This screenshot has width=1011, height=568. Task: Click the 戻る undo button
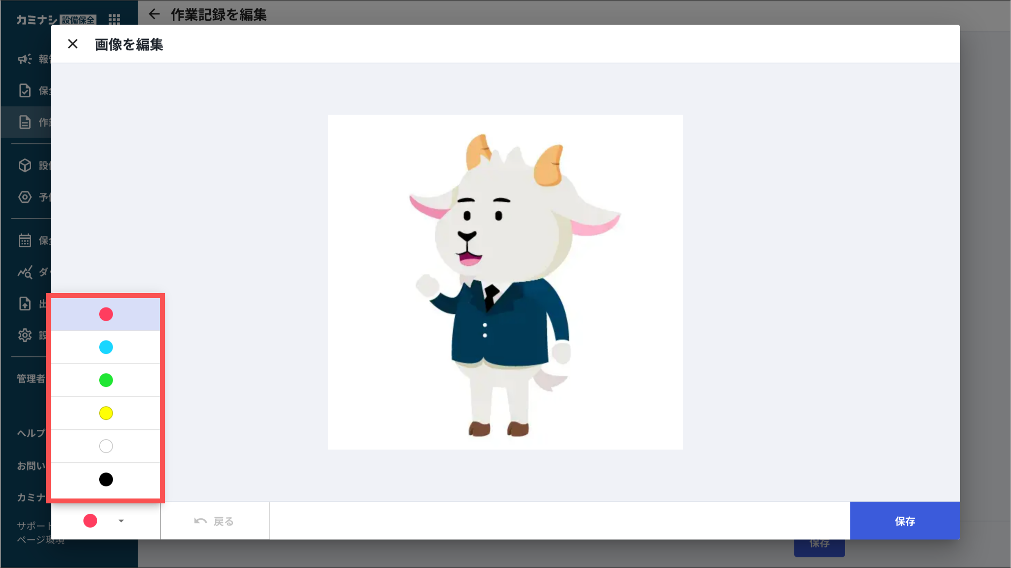[215, 521]
